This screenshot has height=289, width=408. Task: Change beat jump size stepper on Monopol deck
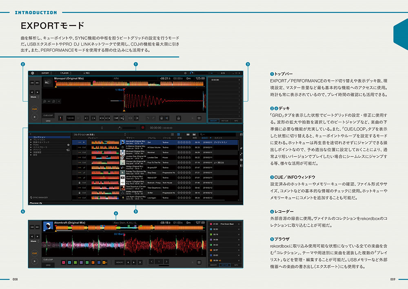(x=38, y=97)
